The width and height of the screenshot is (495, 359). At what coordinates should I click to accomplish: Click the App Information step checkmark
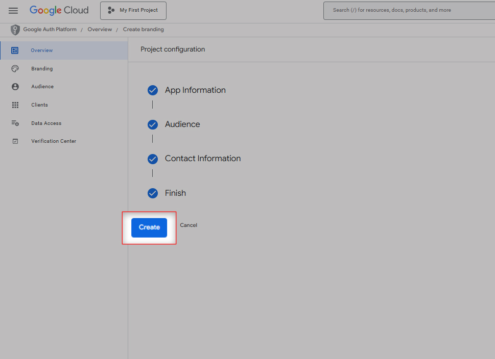coord(152,90)
